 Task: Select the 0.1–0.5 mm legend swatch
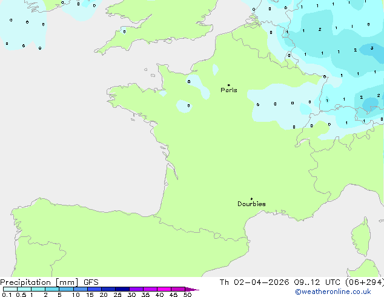click(x=10, y=289)
